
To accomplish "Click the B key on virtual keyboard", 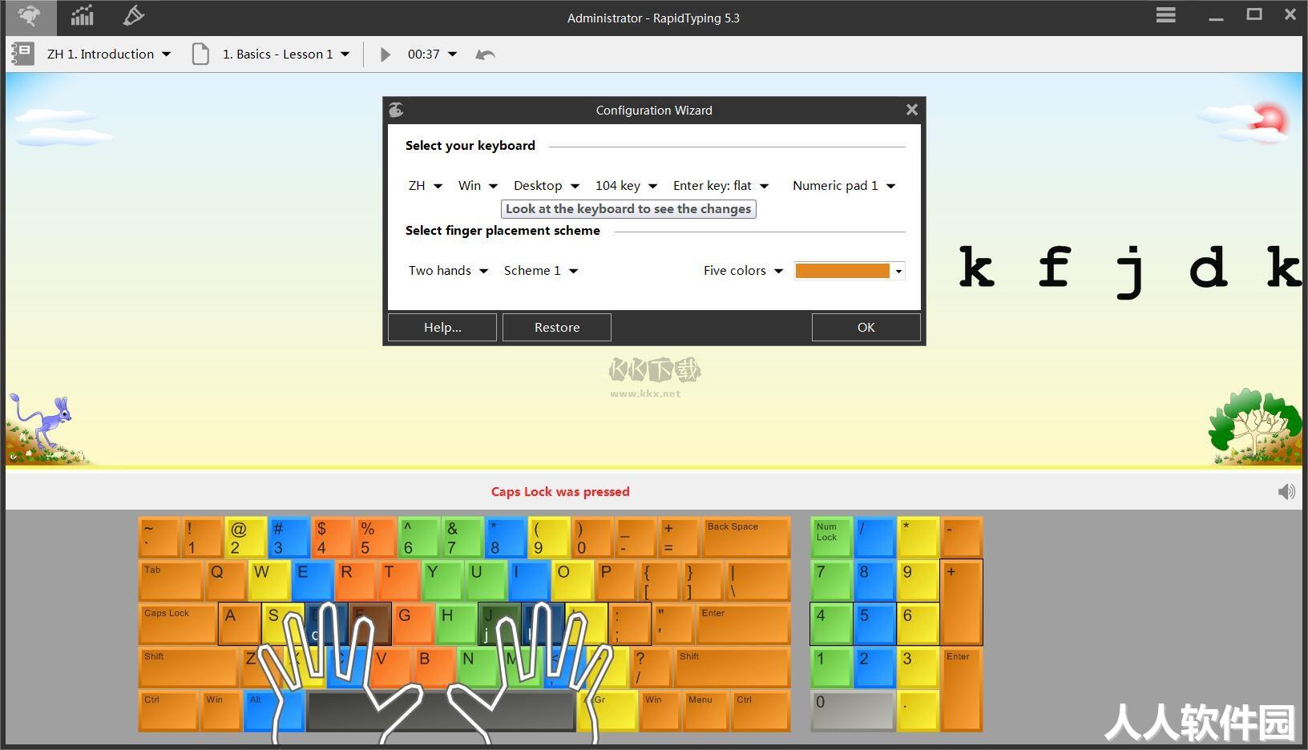I will pyautogui.click(x=434, y=667).
